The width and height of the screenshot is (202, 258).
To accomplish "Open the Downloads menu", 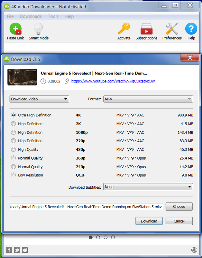I will [x=31, y=16].
